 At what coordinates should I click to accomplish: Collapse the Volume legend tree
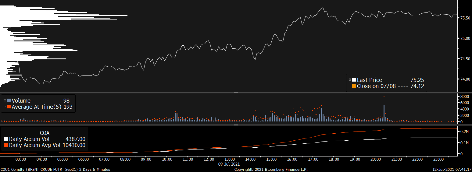point(5,100)
